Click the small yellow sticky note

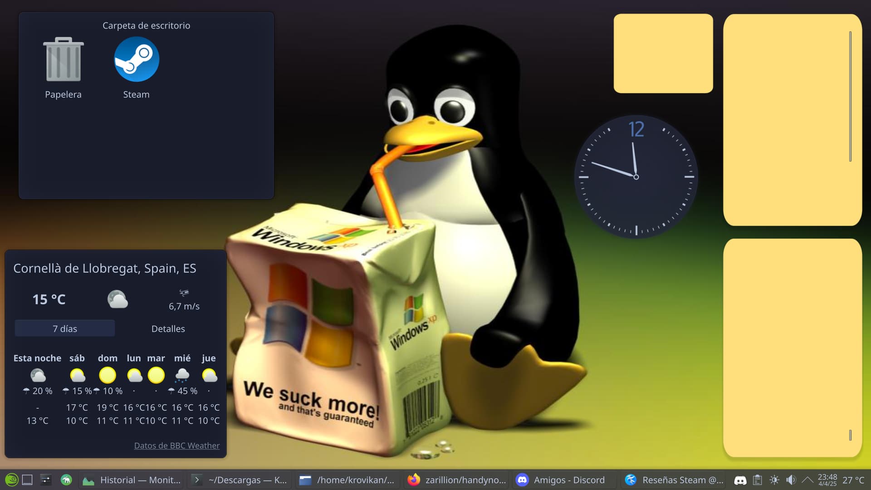[x=663, y=54]
